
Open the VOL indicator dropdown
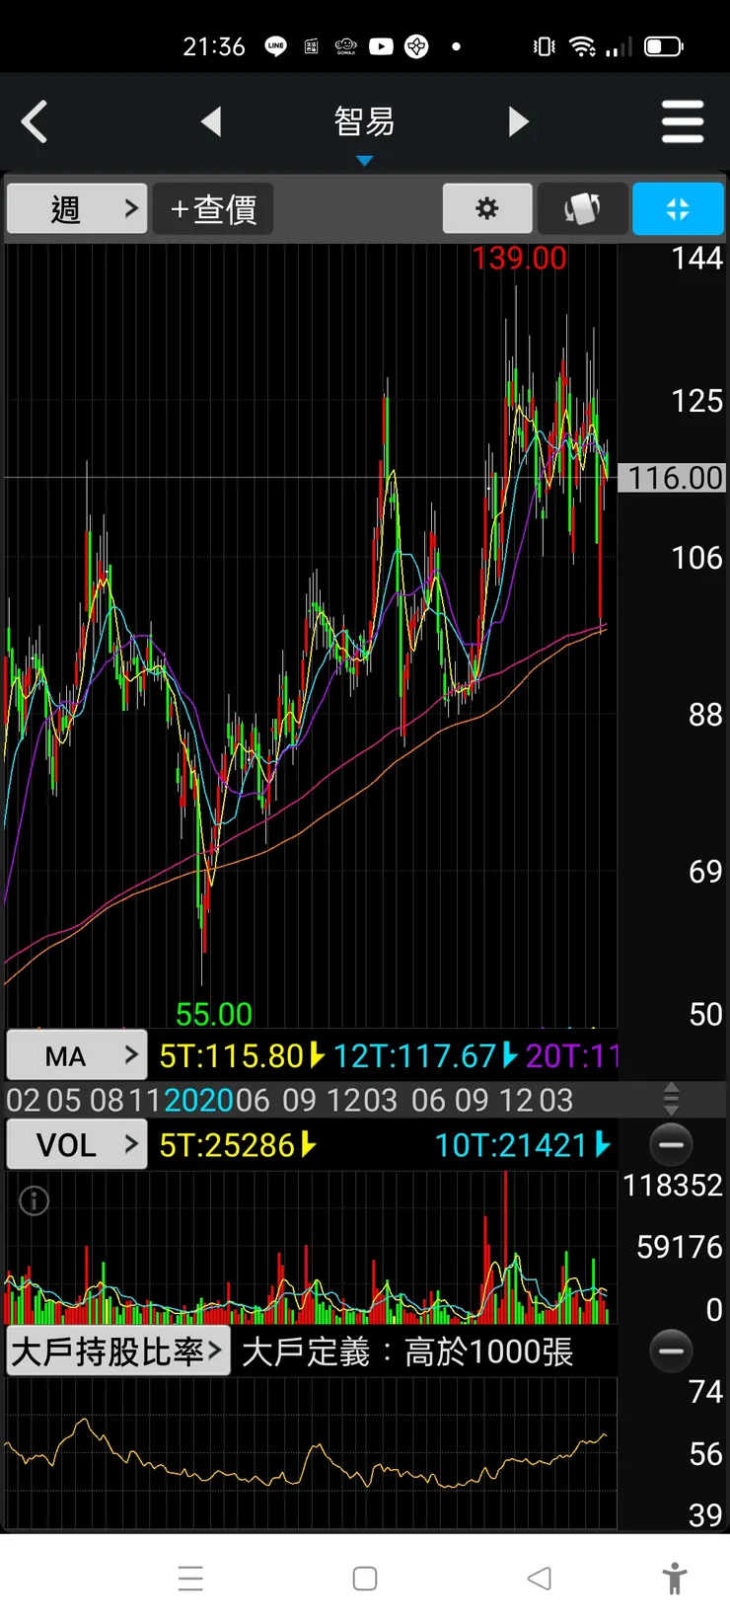click(77, 1144)
